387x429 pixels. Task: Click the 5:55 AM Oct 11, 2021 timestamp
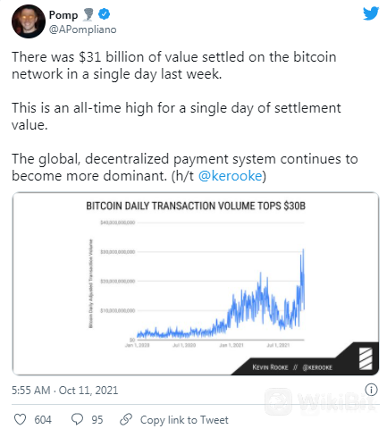(64, 391)
